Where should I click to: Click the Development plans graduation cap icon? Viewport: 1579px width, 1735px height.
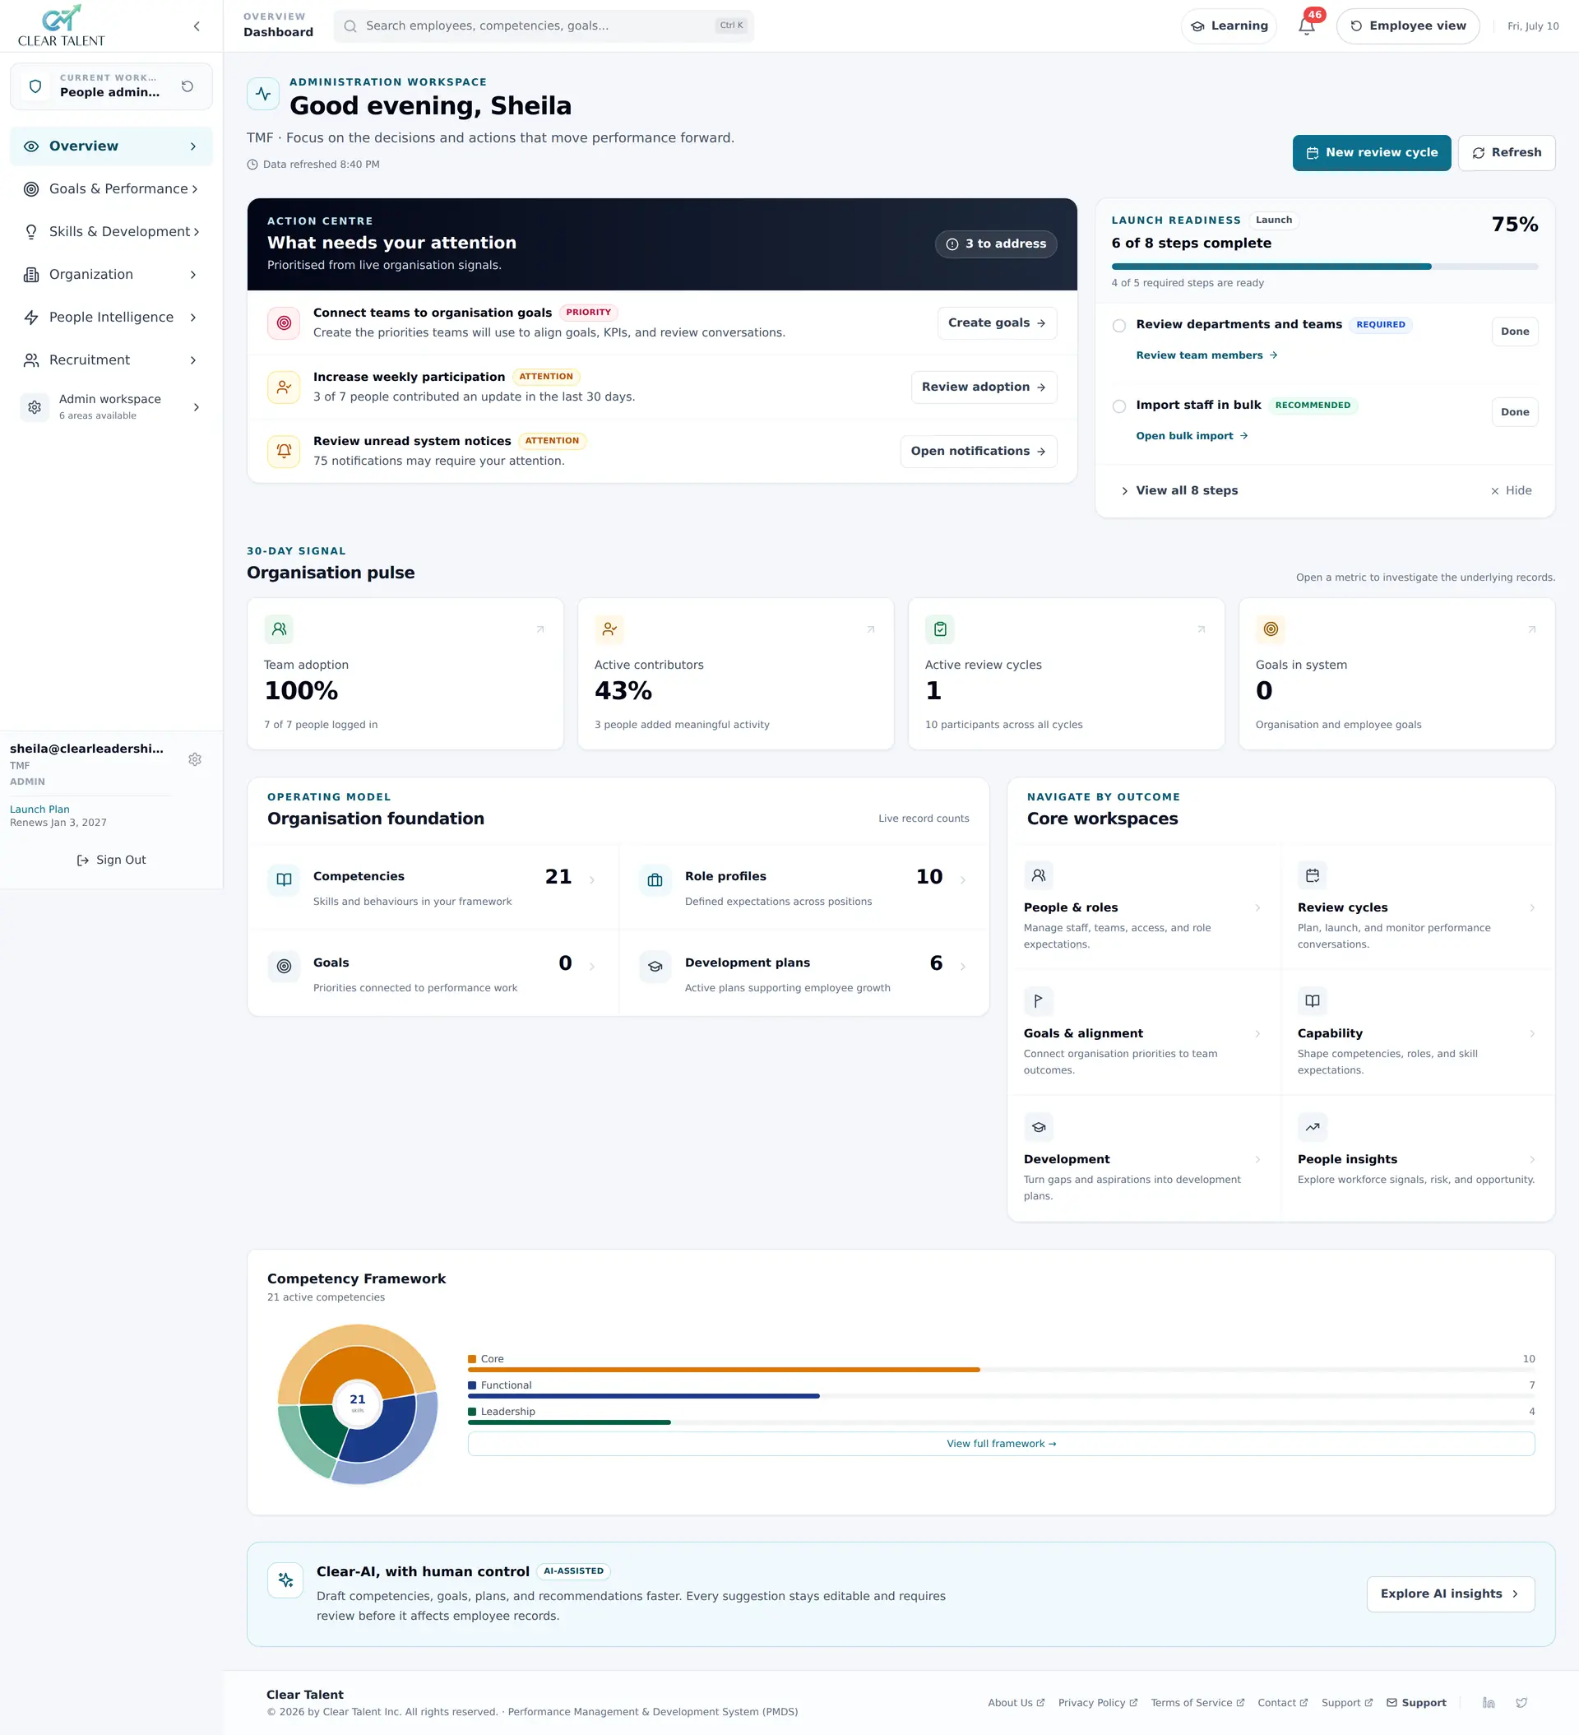(x=655, y=966)
